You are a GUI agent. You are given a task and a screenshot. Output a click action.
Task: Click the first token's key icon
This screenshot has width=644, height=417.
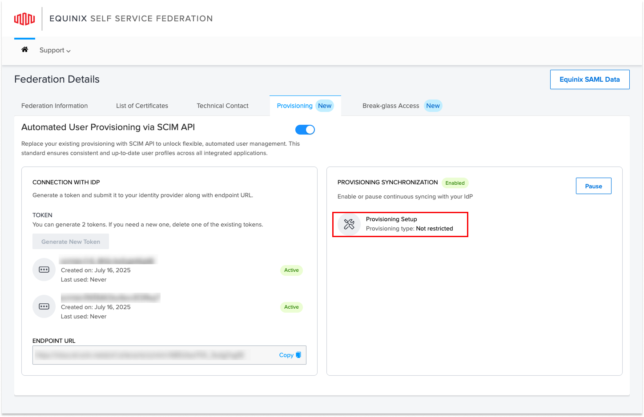tap(44, 270)
